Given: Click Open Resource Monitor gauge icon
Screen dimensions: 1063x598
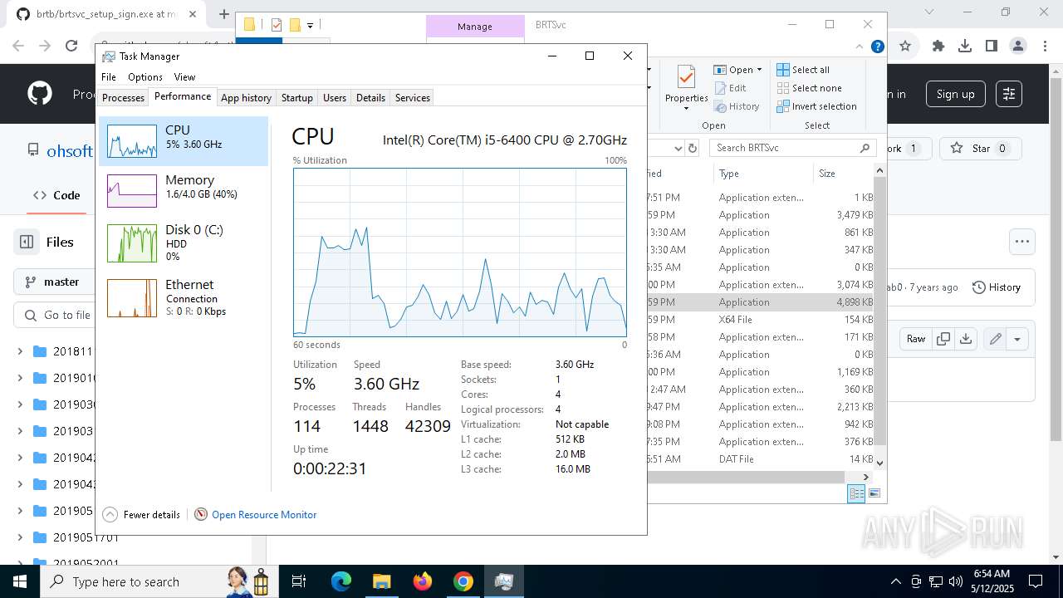Looking at the screenshot, I should 201,515.
